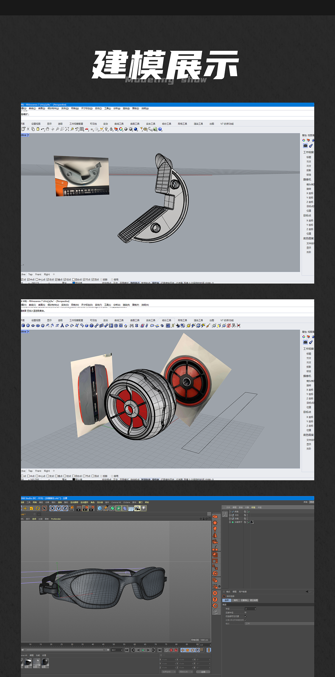Open the 模式 dropdown in Cinema 4D attribute options
335x677 pixels.
point(280,623)
